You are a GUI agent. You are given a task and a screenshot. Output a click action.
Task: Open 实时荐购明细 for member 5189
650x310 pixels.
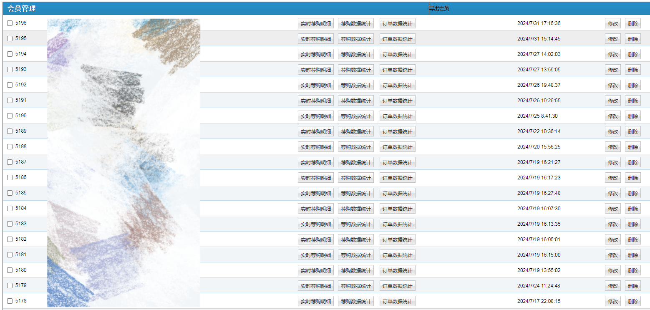coord(315,132)
